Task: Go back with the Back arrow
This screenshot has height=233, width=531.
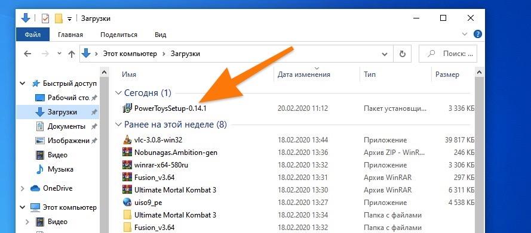Action: coord(27,54)
